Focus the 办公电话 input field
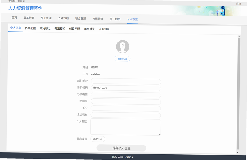 pos(126,95)
